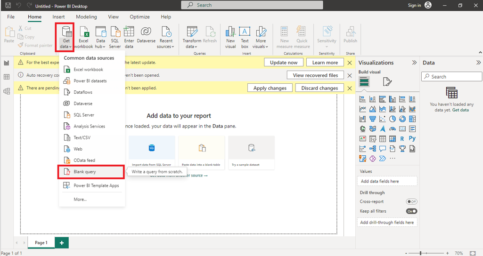The height and width of the screenshot is (256, 483).
Task: Switch to the Modeling ribbon tab
Action: (86, 16)
